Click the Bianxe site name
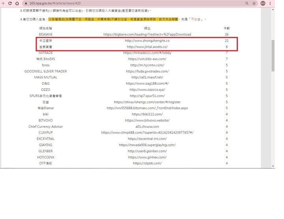The width and height of the screenshot is (284, 219). pos(46,108)
